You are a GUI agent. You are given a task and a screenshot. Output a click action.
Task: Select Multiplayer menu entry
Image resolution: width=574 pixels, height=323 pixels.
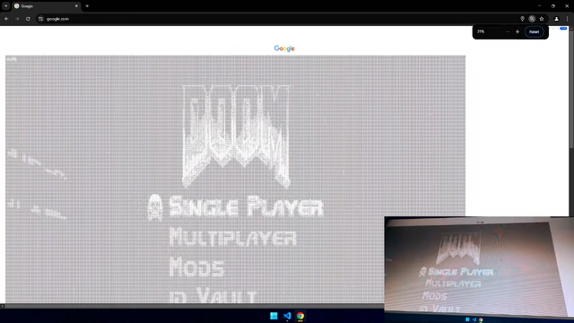[233, 237]
